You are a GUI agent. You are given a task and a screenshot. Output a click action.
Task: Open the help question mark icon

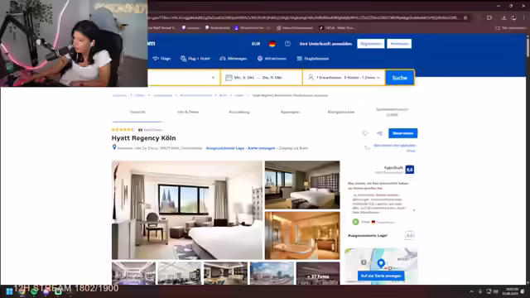[x=287, y=44]
